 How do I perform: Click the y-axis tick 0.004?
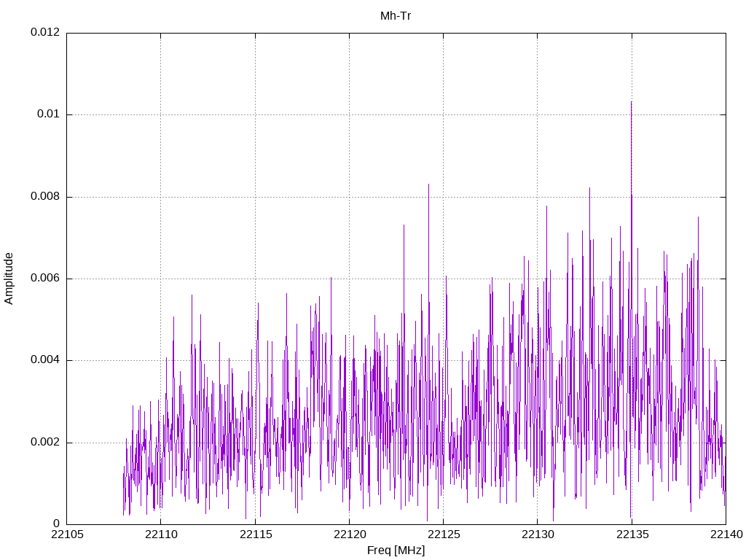pos(45,360)
